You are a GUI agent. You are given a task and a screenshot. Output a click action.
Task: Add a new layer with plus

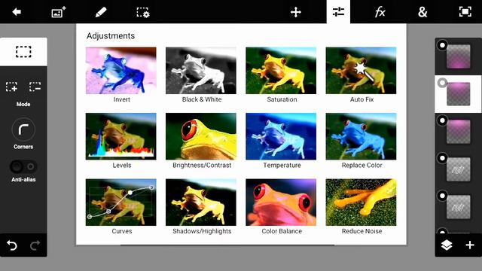tap(470, 245)
